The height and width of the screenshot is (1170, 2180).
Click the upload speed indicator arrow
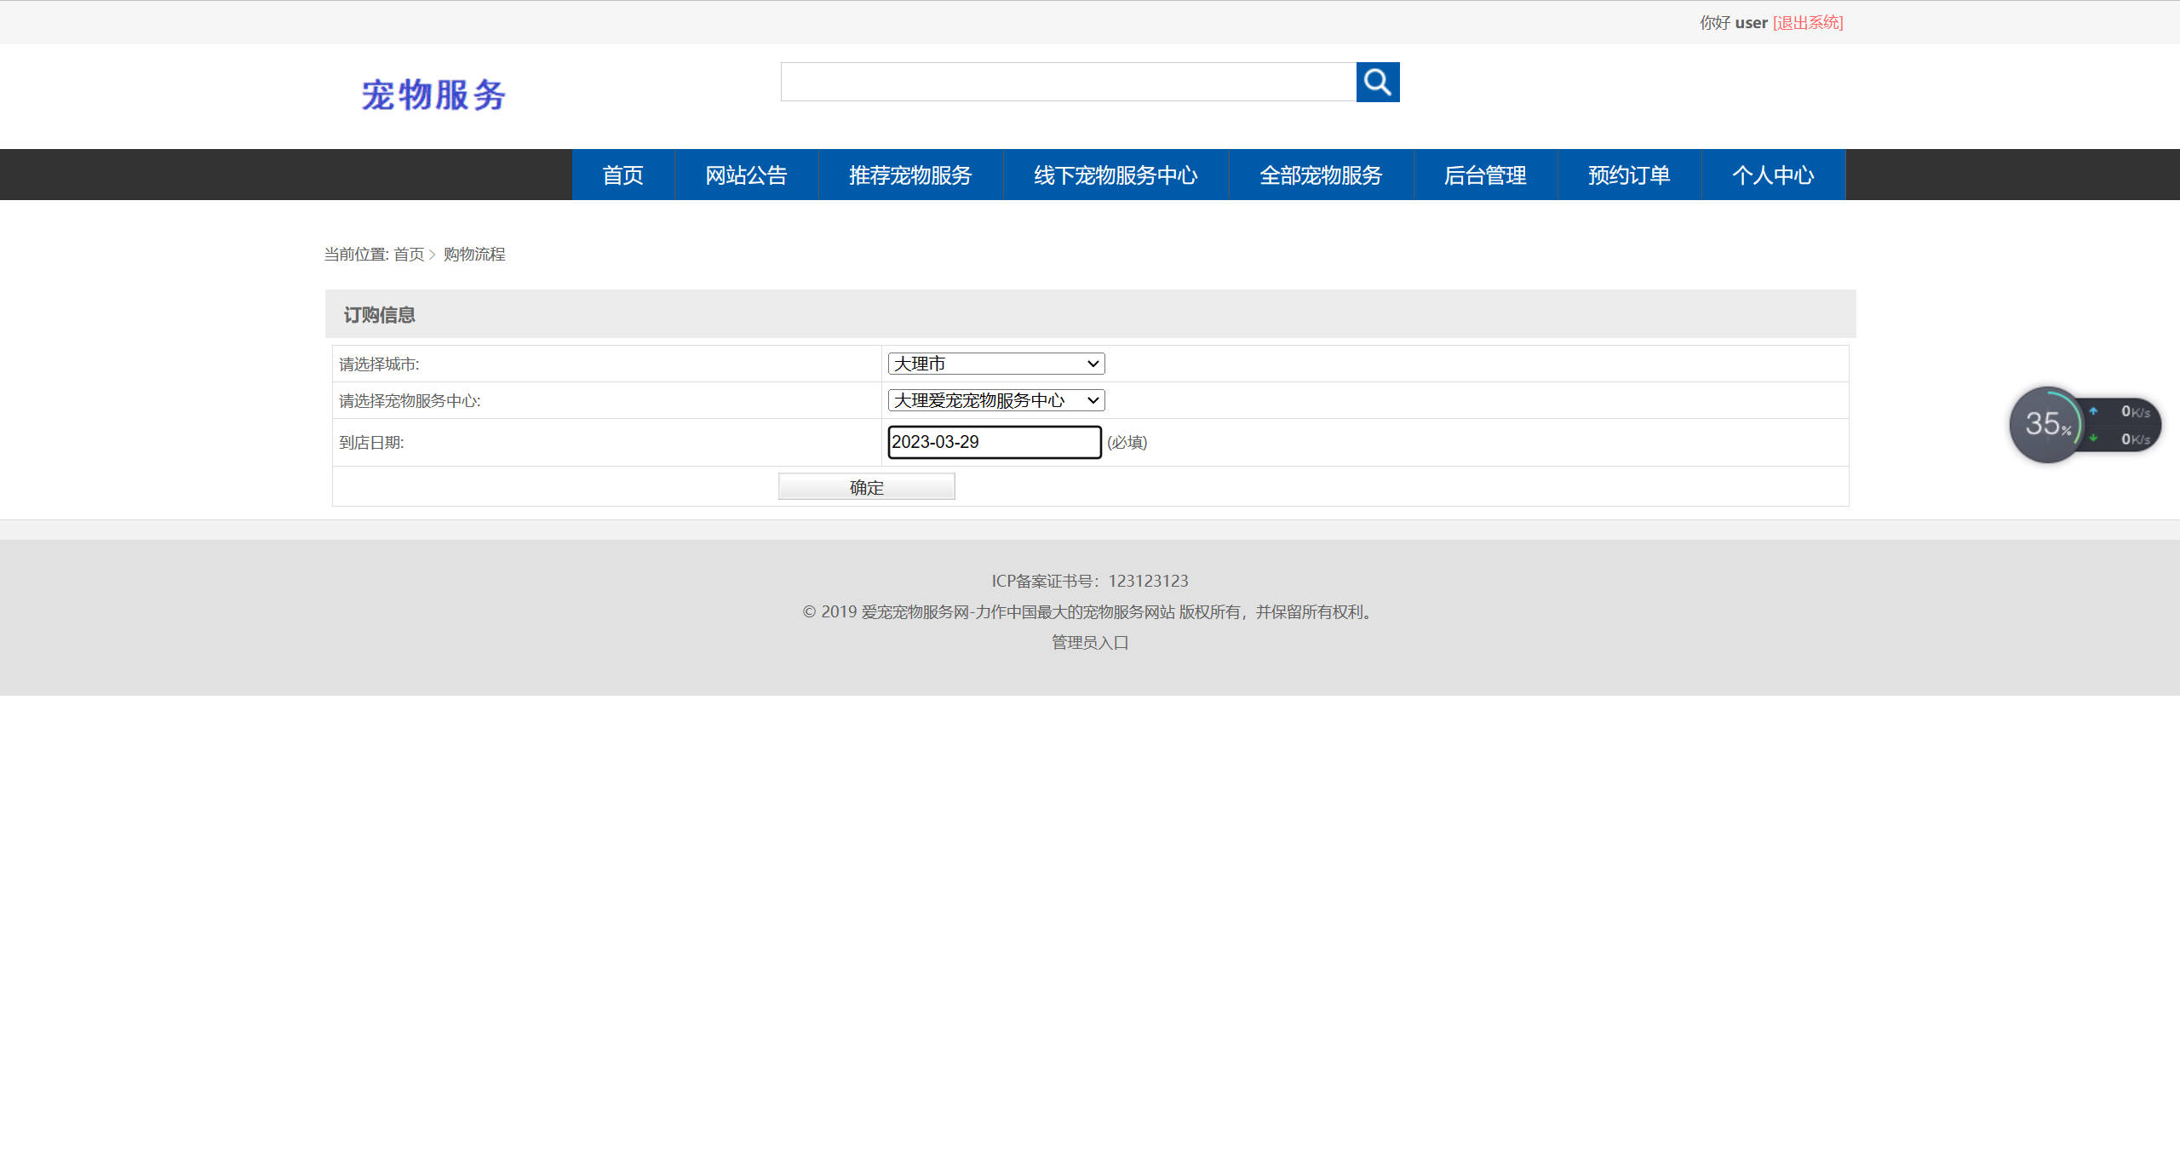pyautogui.click(x=2093, y=411)
